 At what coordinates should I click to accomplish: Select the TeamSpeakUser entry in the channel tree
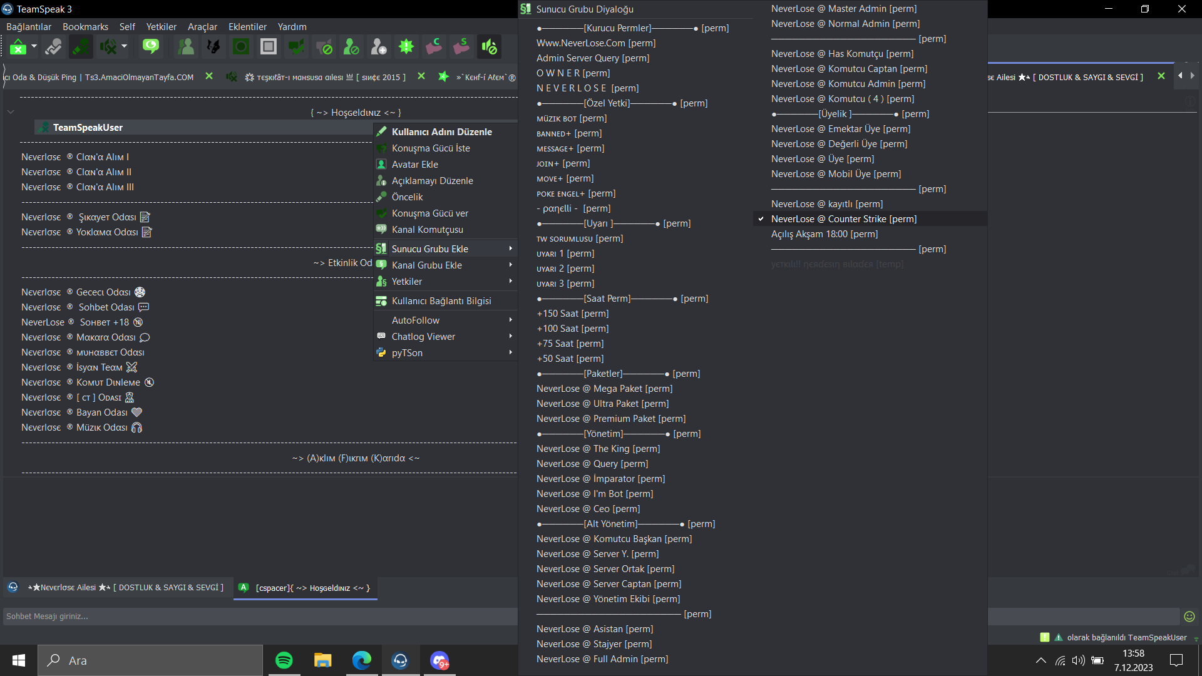(x=203, y=128)
